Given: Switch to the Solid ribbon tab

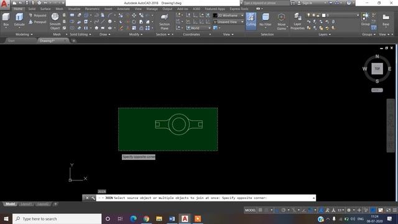Looking at the screenshot, I should point(32,9).
